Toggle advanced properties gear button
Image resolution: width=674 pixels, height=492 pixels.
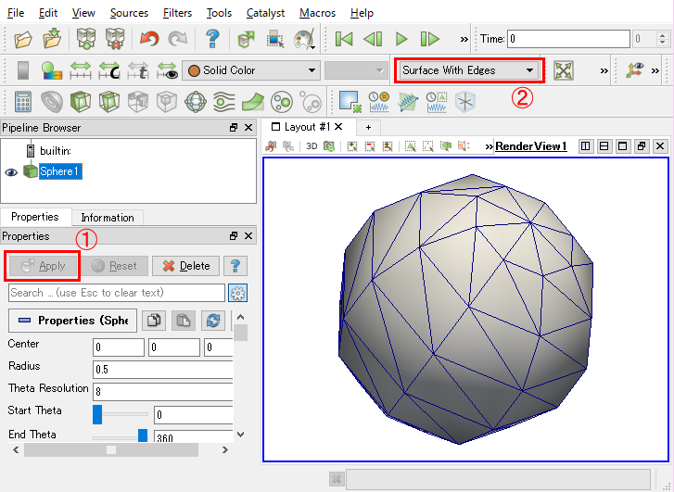click(237, 293)
